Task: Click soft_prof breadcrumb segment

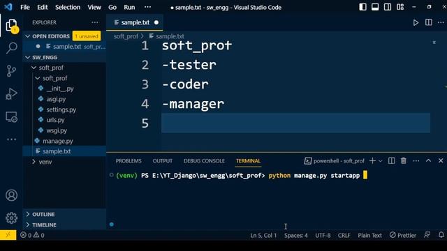Action: 126,36
